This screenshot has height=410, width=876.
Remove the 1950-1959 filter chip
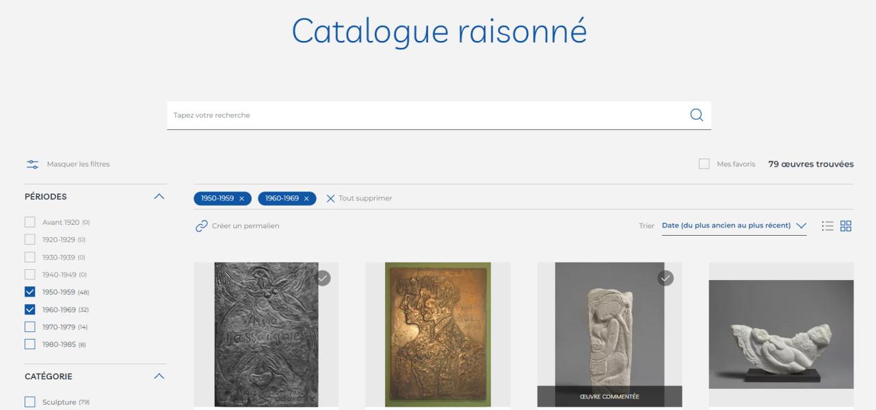tap(241, 198)
